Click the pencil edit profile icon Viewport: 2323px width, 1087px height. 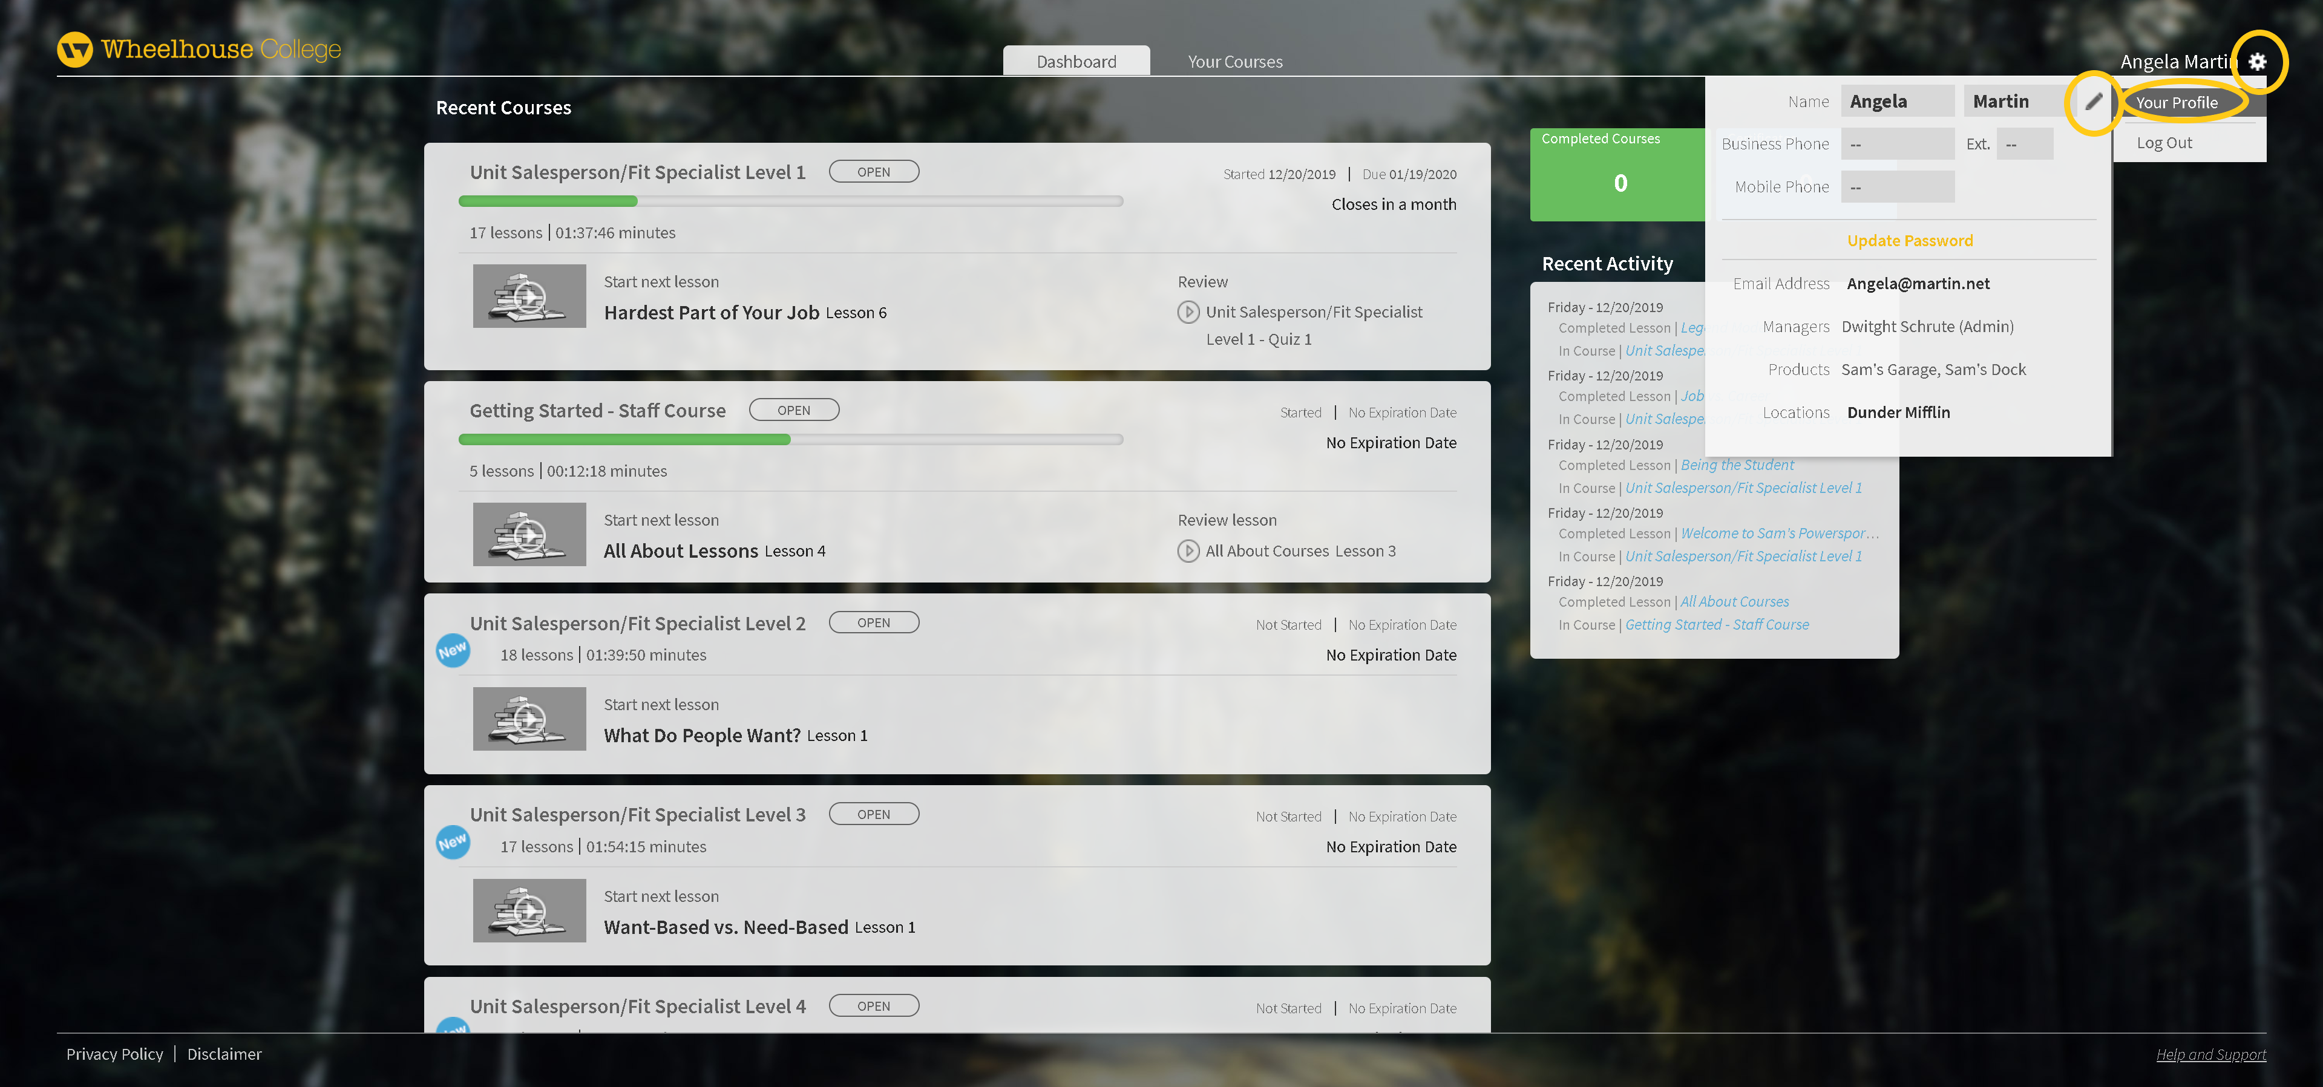2093,102
